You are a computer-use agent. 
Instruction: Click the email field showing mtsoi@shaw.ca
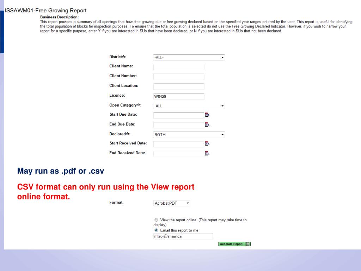tap(183, 236)
